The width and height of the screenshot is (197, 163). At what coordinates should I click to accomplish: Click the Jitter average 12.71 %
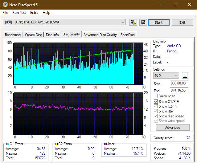tap(137, 149)
